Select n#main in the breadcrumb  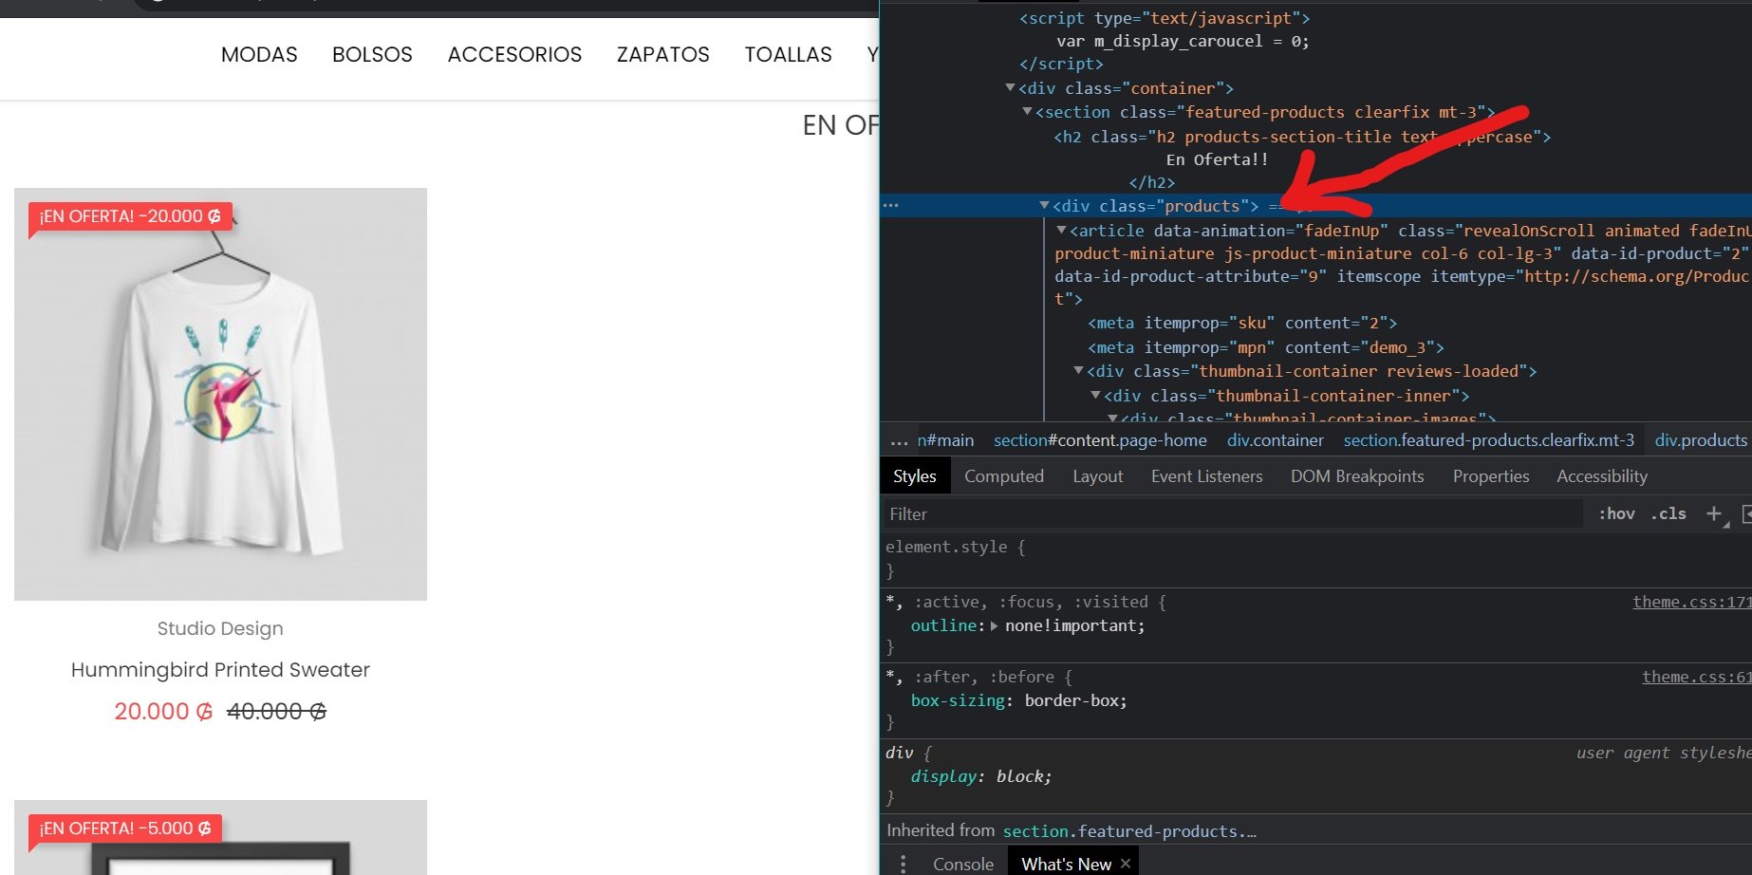(x=945, y=440)
